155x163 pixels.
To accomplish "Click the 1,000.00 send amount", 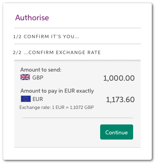I will [119, 78].
